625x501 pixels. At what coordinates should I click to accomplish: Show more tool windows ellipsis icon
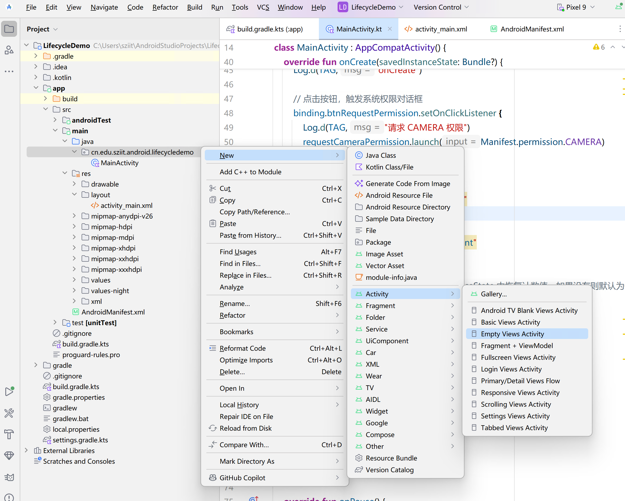tap(9, 71)
